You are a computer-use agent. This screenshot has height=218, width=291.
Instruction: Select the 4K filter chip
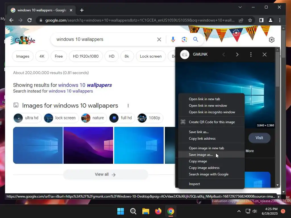42,56
